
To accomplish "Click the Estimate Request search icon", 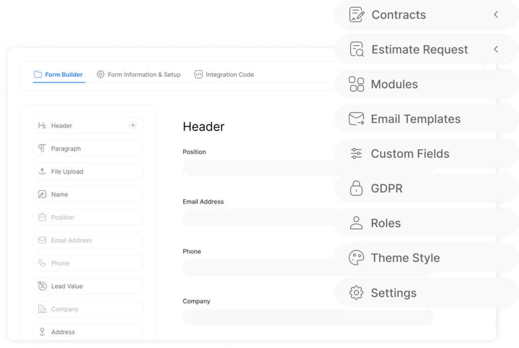I will (357, 49).
